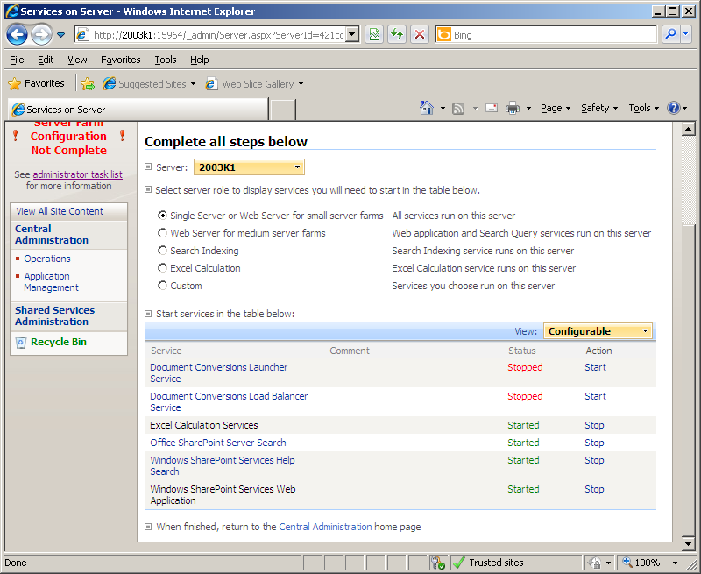This screenshot has width=701, height=574.
Task: Click Central Administration home page link
Action: pos(325,527)
